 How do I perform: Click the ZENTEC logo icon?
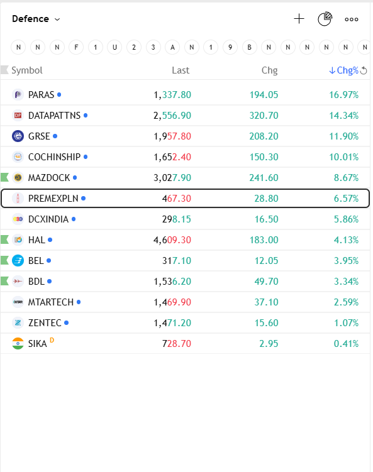point(18,322)
